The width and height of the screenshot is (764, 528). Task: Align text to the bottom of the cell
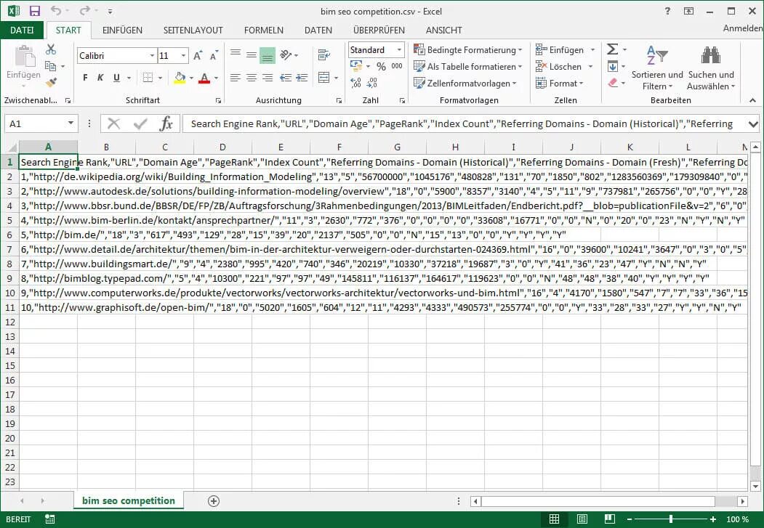pyautogui.click(x=268, y=55)
